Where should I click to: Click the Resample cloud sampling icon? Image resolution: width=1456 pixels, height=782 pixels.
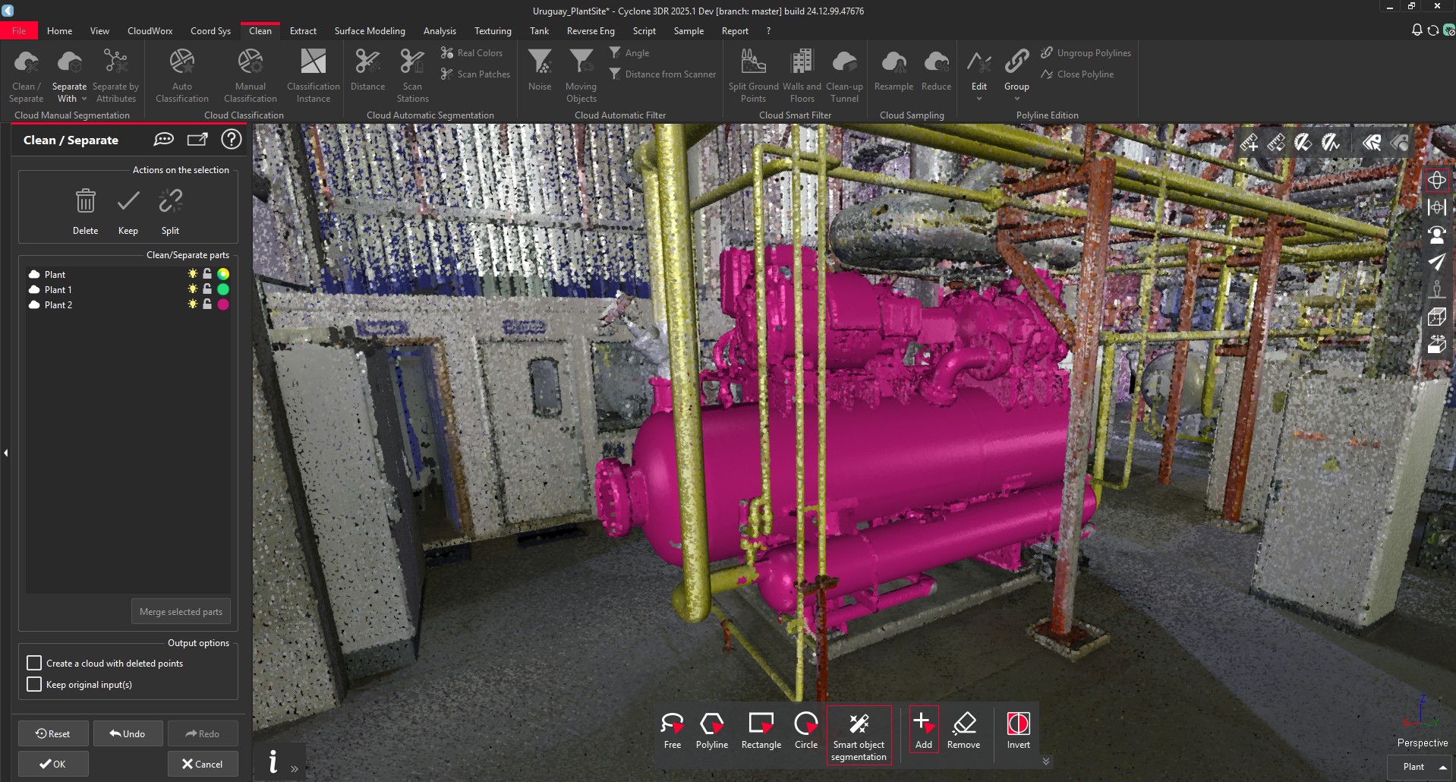pos(893,68)
